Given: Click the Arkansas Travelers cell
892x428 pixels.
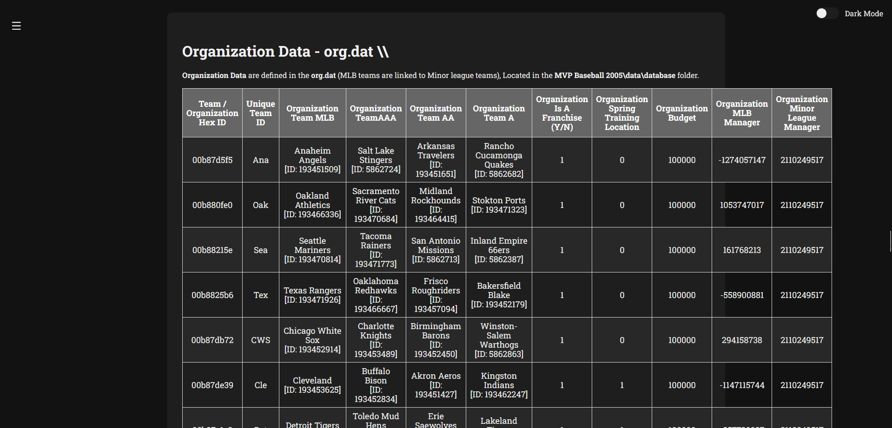Looking at the screenshot, I should (x=436, y=160).
